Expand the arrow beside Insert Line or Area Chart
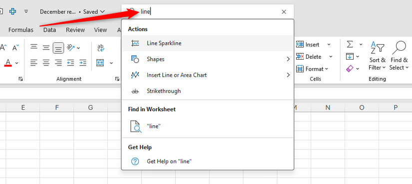 tap(288, 75)
